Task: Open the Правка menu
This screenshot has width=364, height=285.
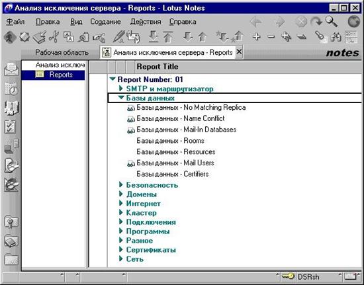Action: [x=48, y=22]
